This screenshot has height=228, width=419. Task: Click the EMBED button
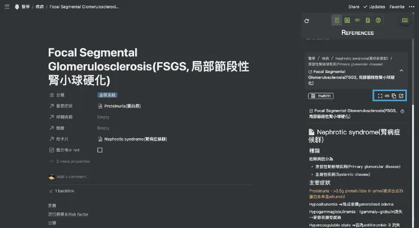coord(320,96)
